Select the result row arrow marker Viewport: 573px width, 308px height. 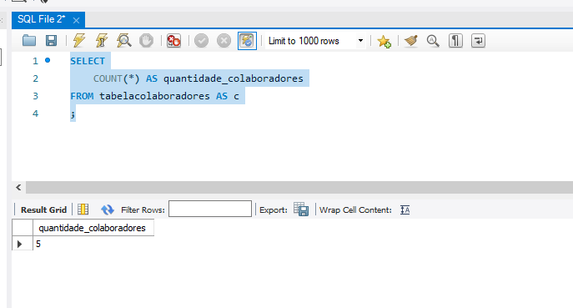click(20, 244)
